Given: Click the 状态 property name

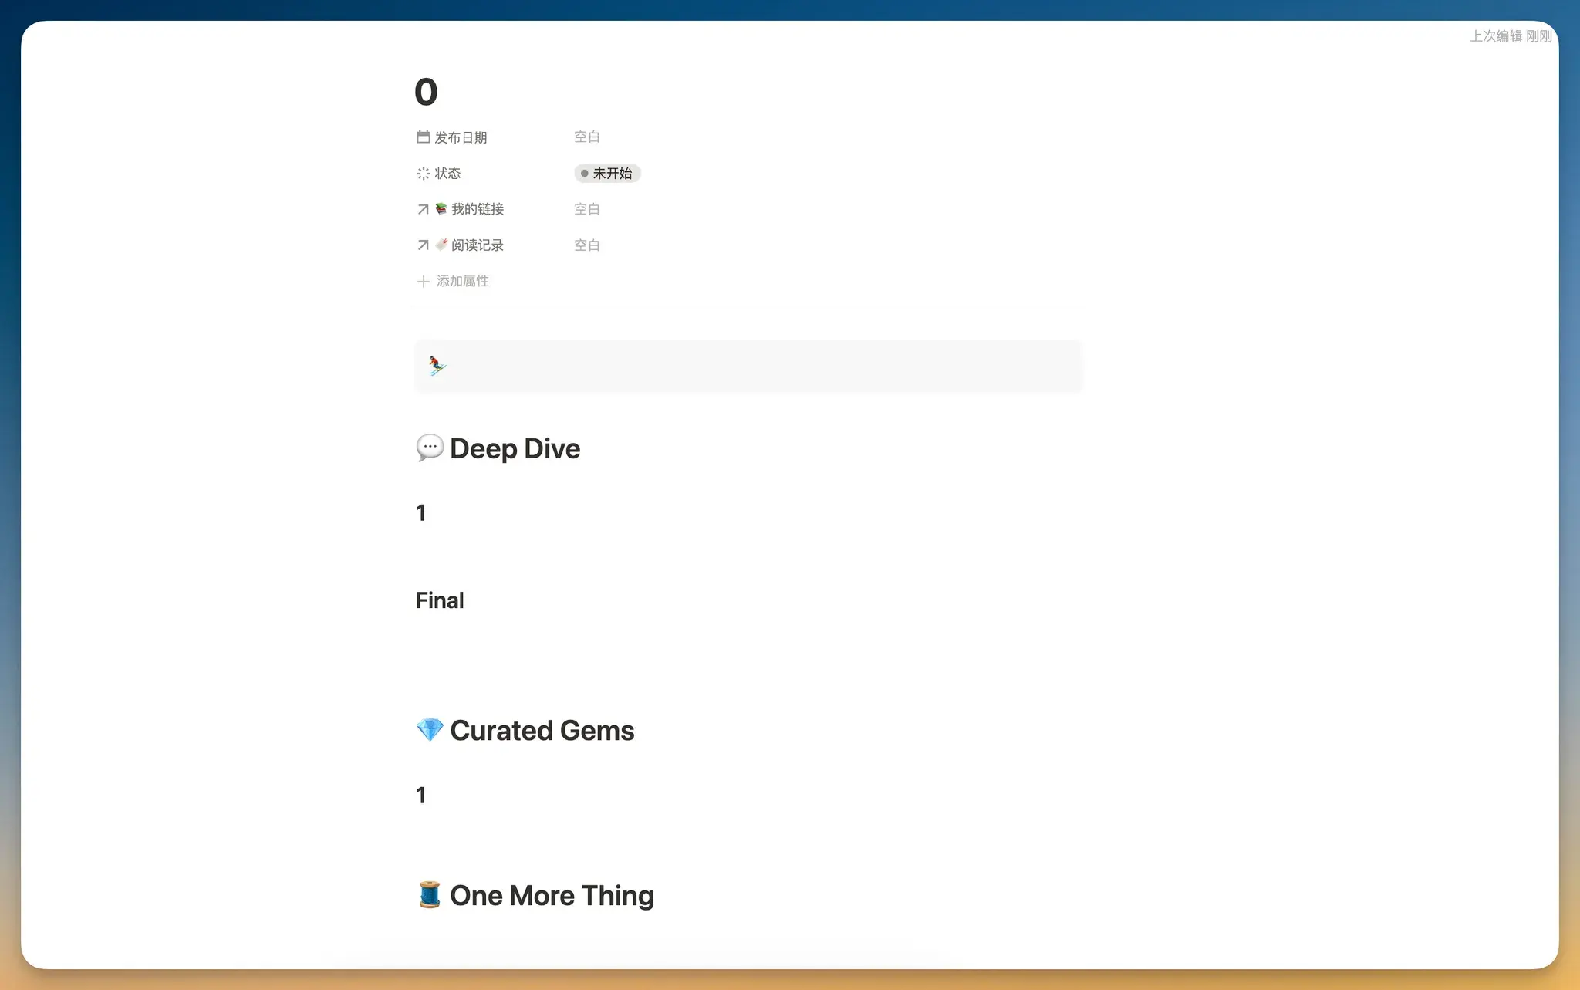Looking at the screenshot, I should [447, 173].
